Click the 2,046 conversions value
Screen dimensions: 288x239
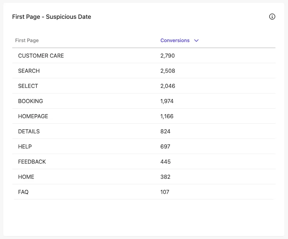click(168, 86)
